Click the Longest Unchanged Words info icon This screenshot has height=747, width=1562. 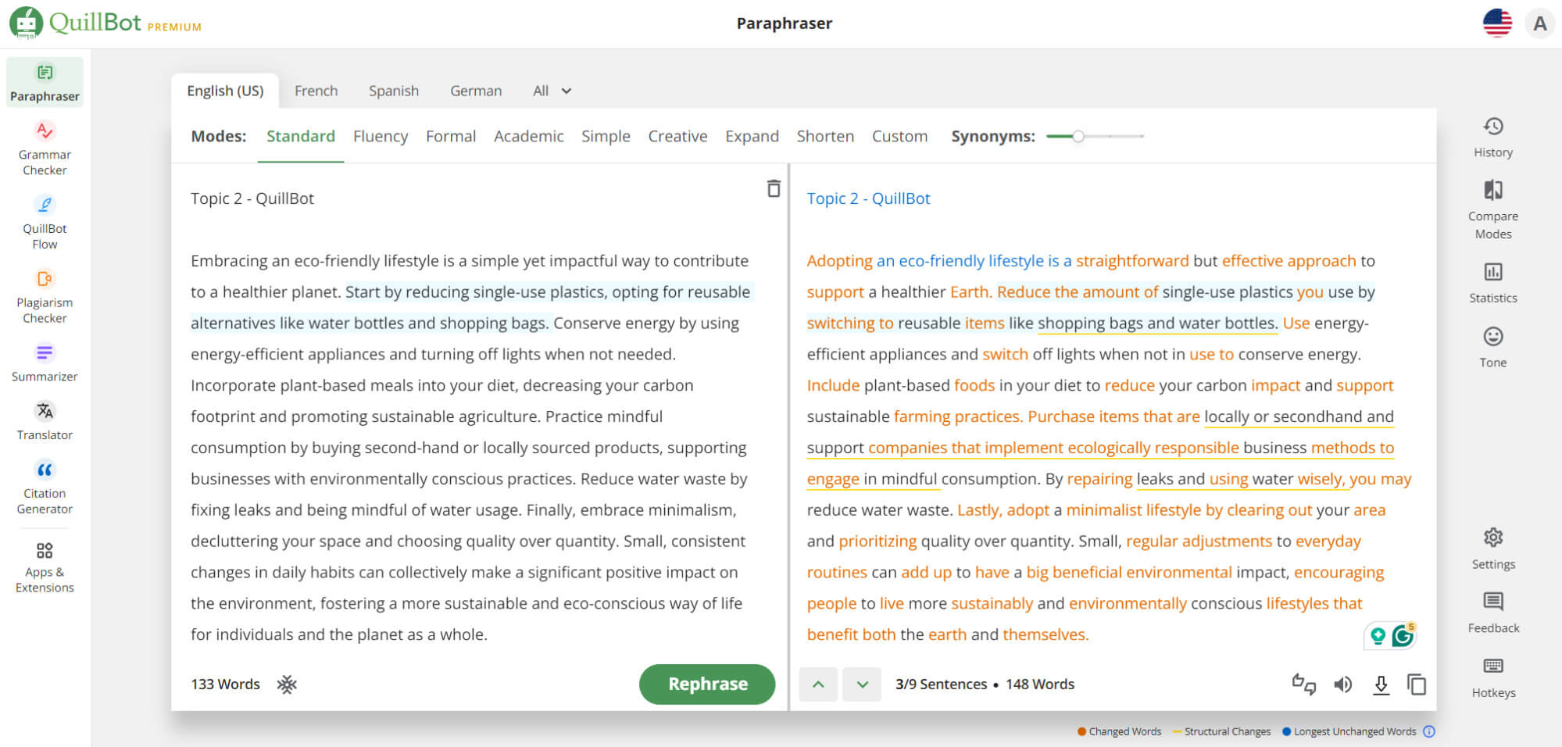point(1428,731)
